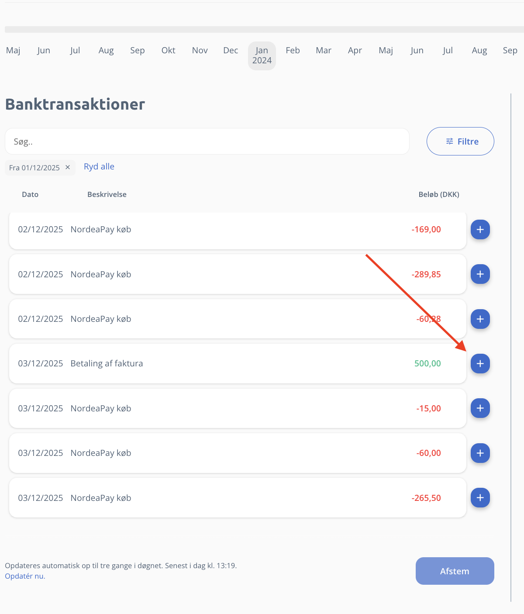Click plus icon for -15,00 transaction
This screenshot has width=524, height=614.
[480, 408]
